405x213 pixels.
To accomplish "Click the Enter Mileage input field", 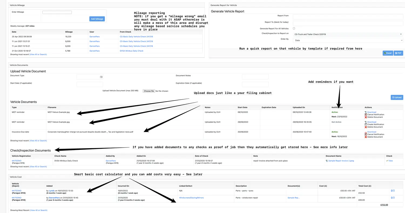I will pyautogui.click(x=57, y=12).
